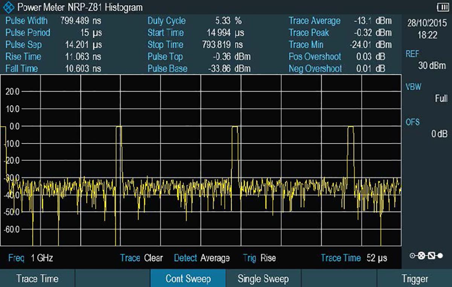Viewport: 452px width, 287px height.
Task: Click the signal path connector icon
Action: [426, 256]
